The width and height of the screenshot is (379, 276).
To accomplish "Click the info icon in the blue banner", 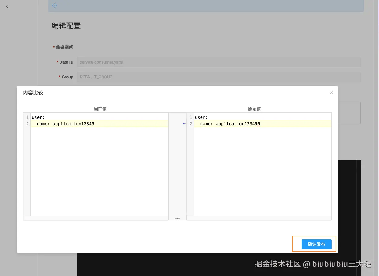I will (55, 6).
